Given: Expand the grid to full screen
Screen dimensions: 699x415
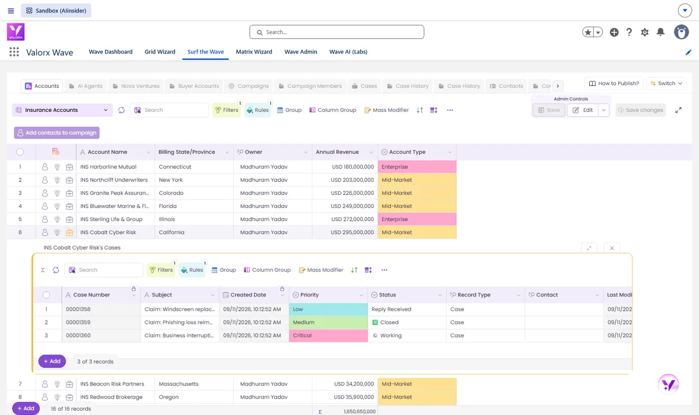Looking at the screenshot, I should 678,110.
